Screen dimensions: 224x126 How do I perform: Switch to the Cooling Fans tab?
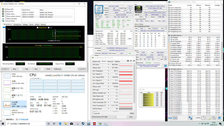pyautogui.click(x=17, y=24)
